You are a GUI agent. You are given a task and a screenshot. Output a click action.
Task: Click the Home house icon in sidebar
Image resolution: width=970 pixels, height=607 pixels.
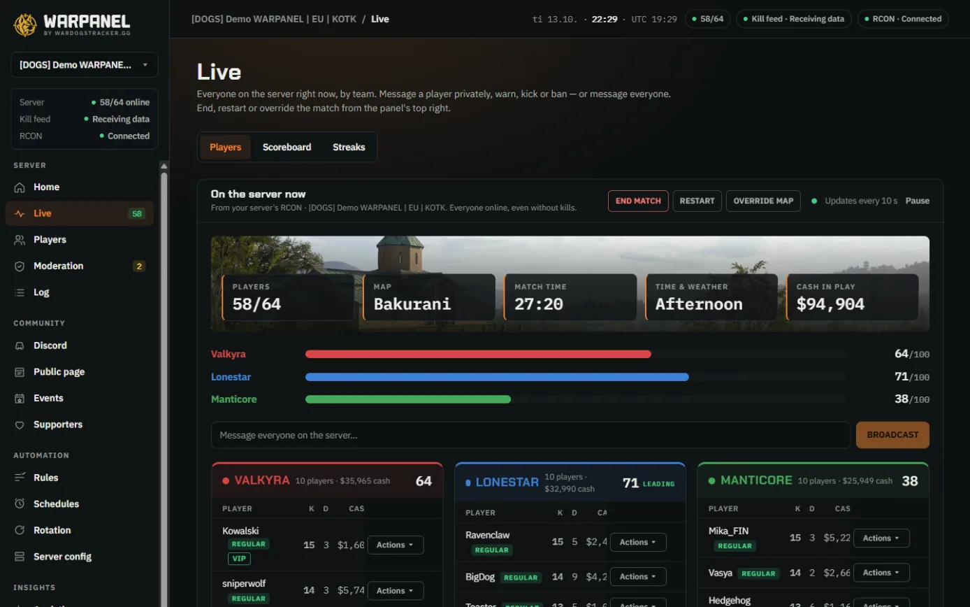[20, 187]
